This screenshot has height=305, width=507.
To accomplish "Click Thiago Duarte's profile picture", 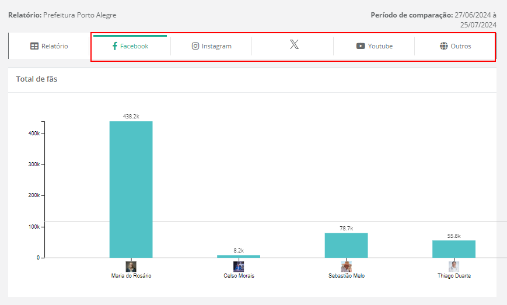I will pos(454,267).
